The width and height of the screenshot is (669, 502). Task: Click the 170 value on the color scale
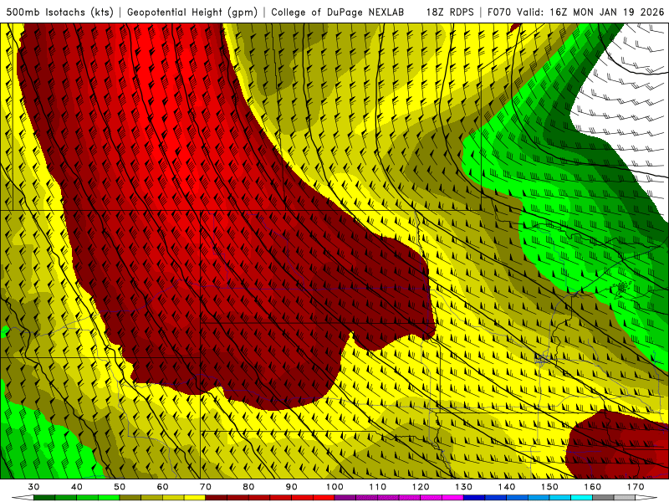point(636,487)
